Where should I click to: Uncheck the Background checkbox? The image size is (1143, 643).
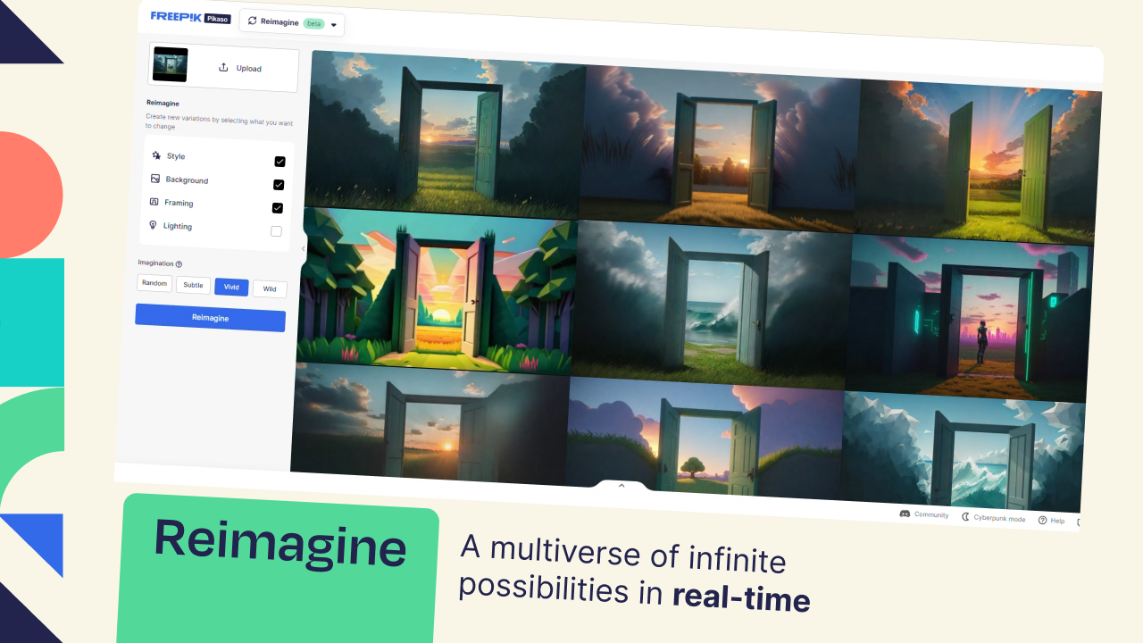279,185
